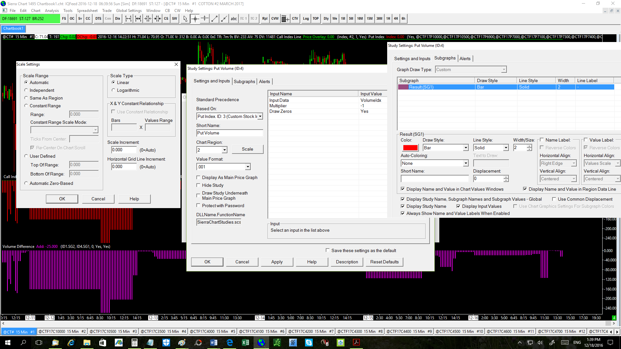Switch chart to 15M timeframe button
Image resolution: width=621 pixels, height=349 pixels.
[369, 19]
